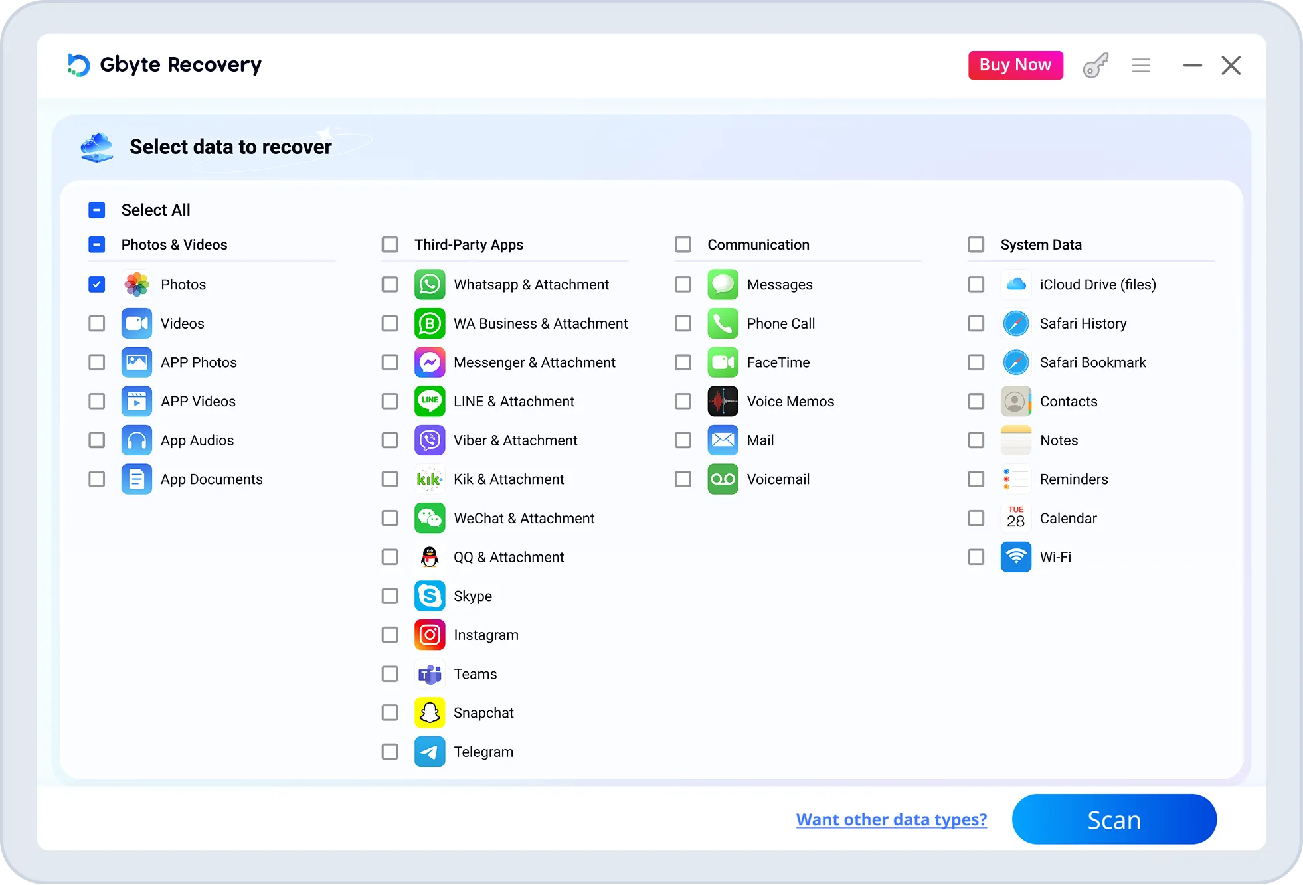The image size is (1303, 885).
Task: Toggle the Photos & Videos group checkbox
Action: click(x=96, y=245)
